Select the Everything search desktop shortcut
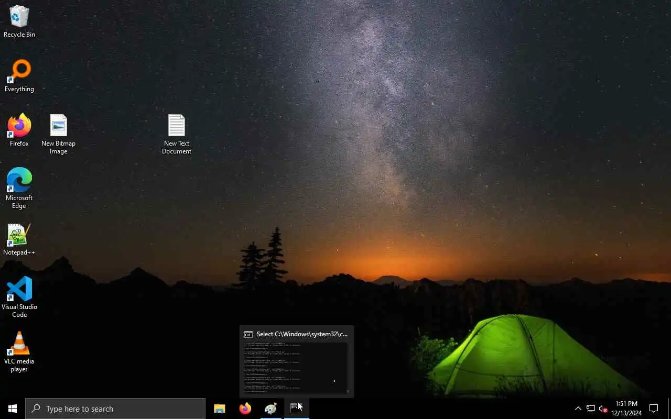This screenshot has width=671, height=419. tap(19, 76)
